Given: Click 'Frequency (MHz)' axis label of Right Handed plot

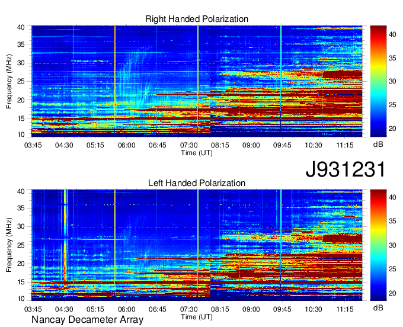Looking at the screenshot, I should [9, 81].
